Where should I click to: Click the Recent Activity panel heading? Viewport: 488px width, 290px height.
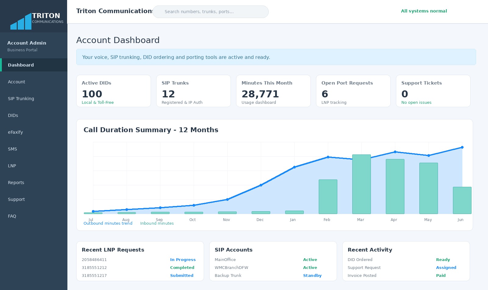[x=370, y=250]
